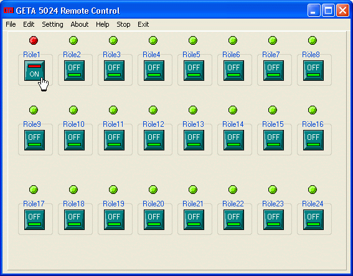Open the File menu
The image size is (353, 276).
click(11, 24)
